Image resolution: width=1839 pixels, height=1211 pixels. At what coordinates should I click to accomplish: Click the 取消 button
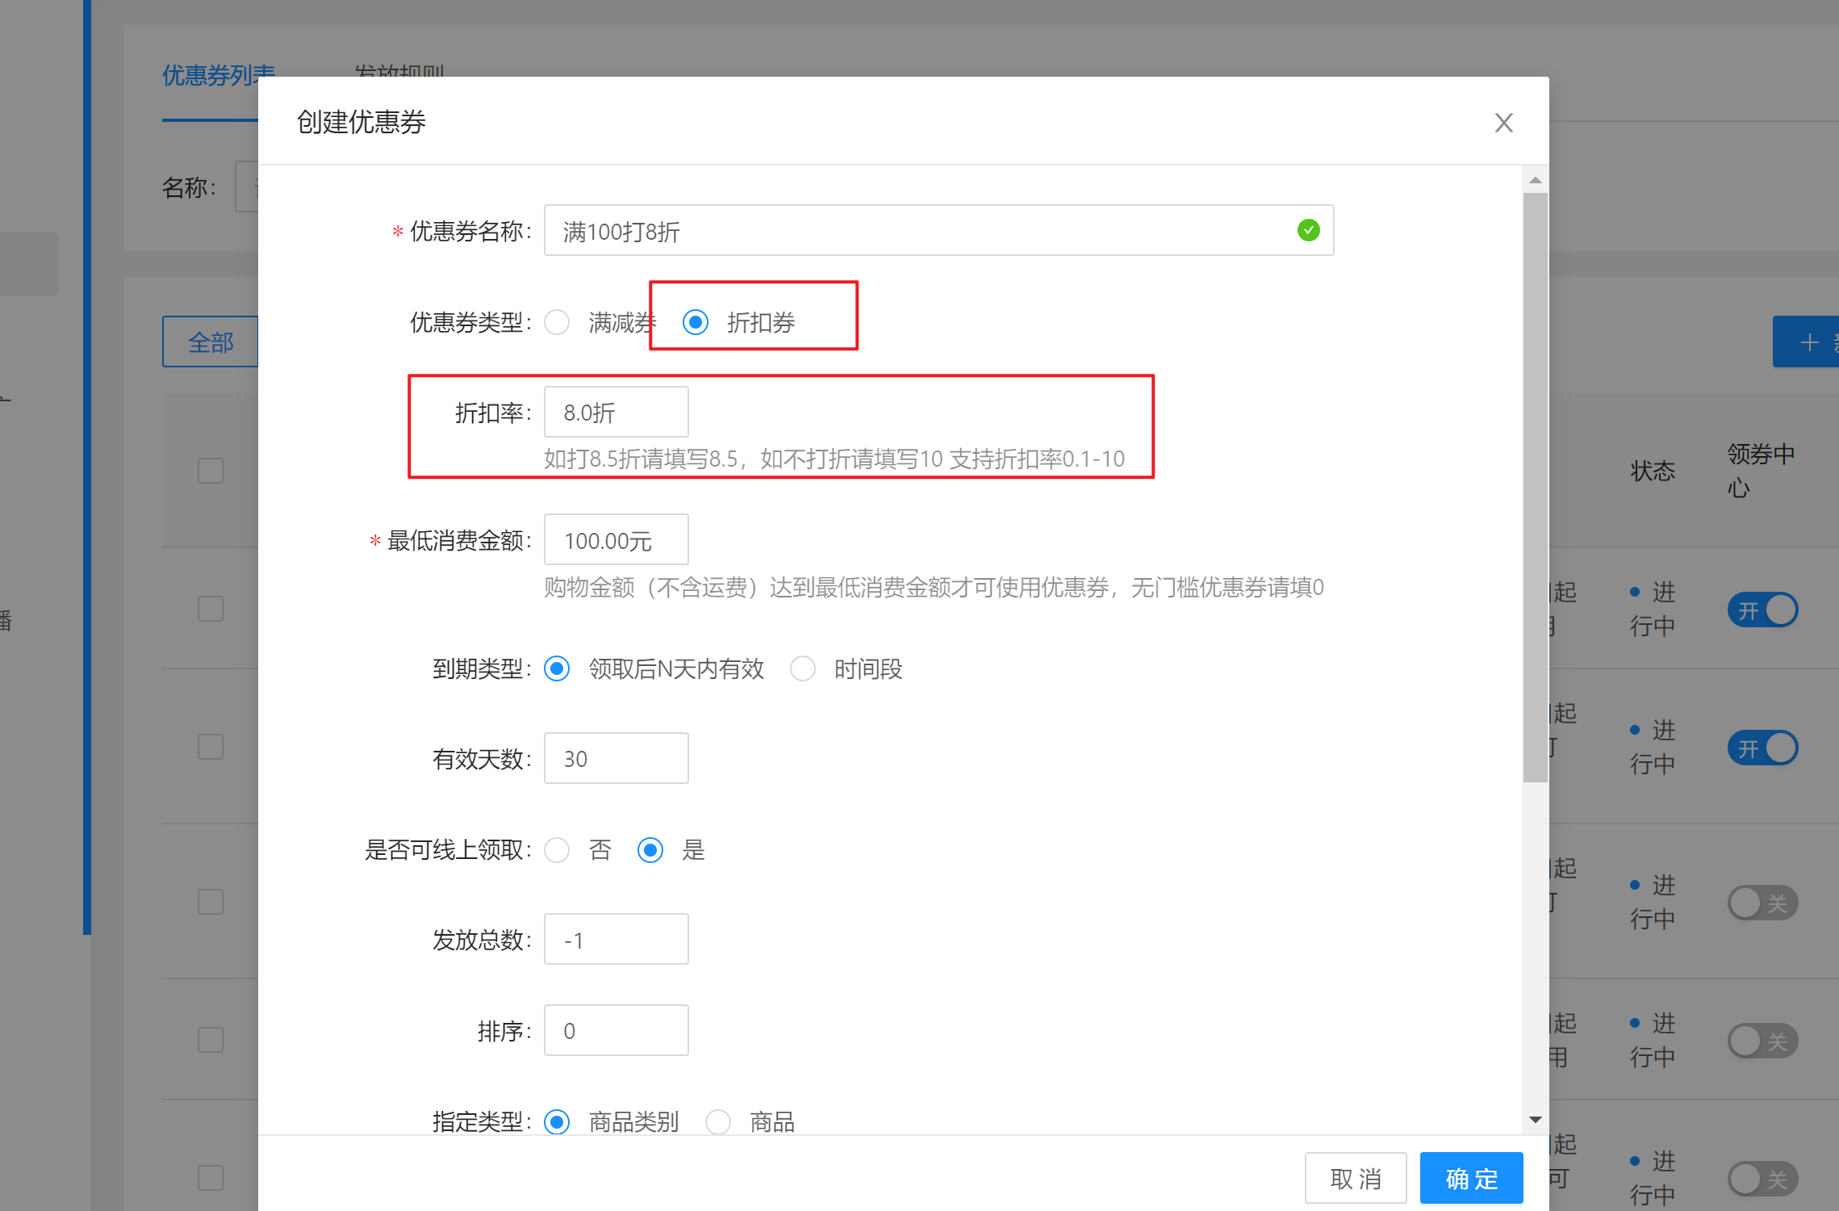tap(1356, 1179)
